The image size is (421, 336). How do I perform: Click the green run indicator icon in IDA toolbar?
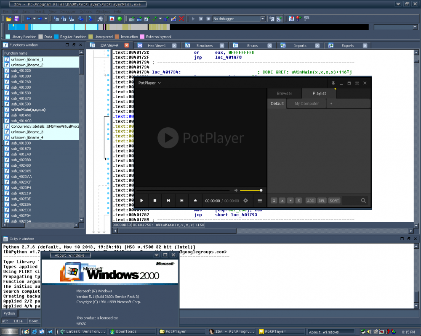(120, 19)
